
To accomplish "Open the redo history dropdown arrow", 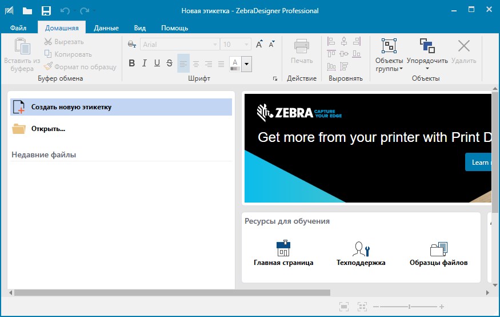I will [x=94, y=11].
